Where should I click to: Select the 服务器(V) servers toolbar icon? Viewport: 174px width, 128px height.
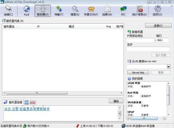[x=43, y=11]
